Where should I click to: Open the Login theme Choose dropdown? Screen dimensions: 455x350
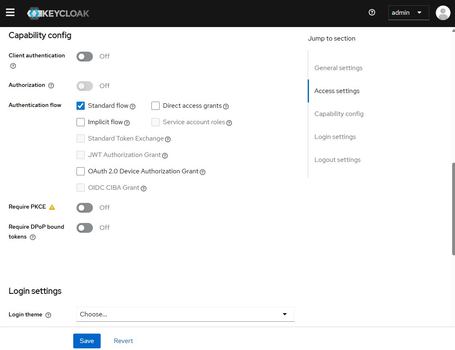pyautogui.click(x=185, y=314)
